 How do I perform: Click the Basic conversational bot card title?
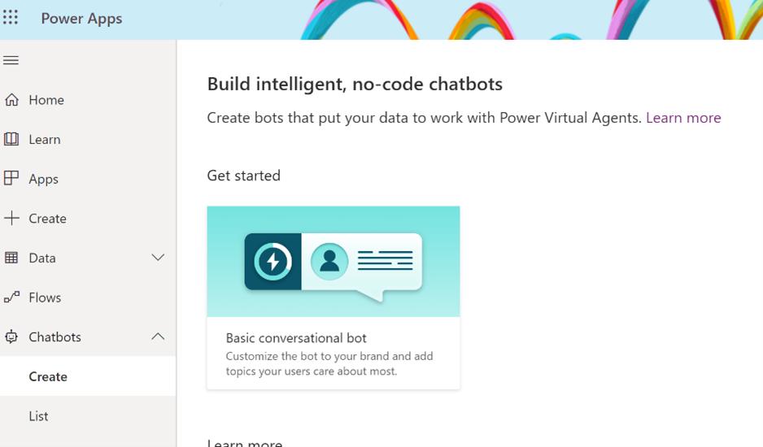point(296,338)
